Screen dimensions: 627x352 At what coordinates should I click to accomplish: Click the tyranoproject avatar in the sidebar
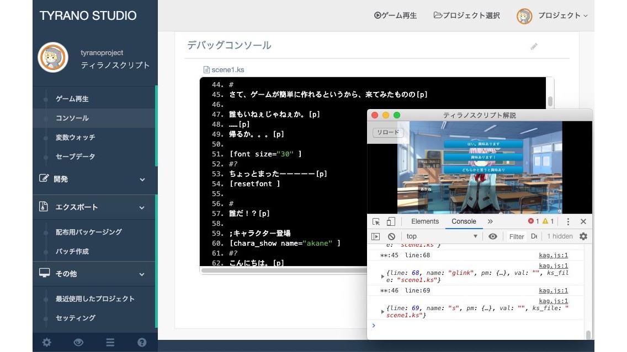pyautogui.click(x=53, y=57)
